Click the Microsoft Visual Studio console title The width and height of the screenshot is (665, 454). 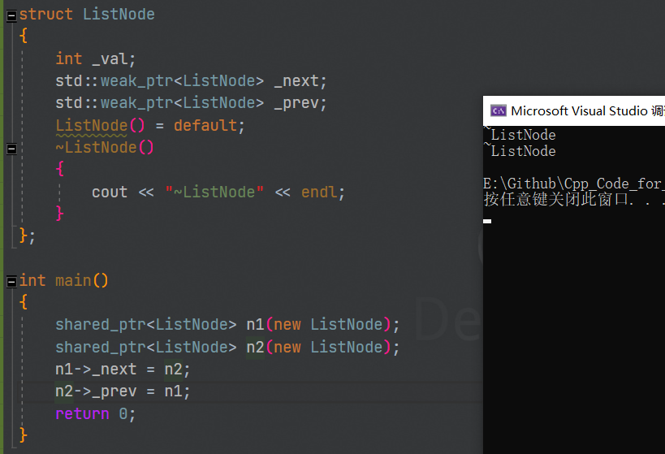click(x=587, y=110)
